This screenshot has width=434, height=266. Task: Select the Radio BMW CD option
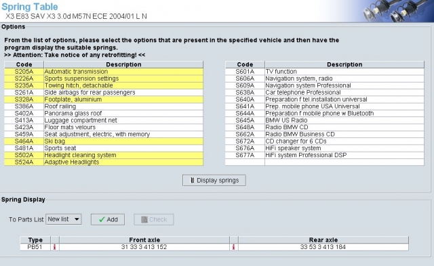click(x=325, y=127)
